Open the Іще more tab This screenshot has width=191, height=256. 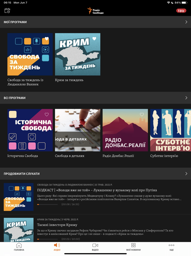(172, 247)
